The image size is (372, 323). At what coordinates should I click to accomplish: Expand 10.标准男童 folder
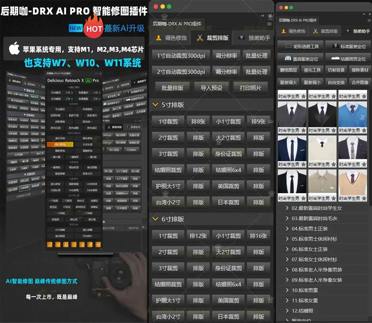(287, 290)
